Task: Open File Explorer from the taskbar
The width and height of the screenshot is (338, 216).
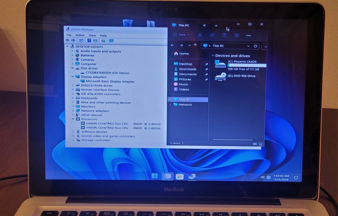Action: tap(167, 176)
